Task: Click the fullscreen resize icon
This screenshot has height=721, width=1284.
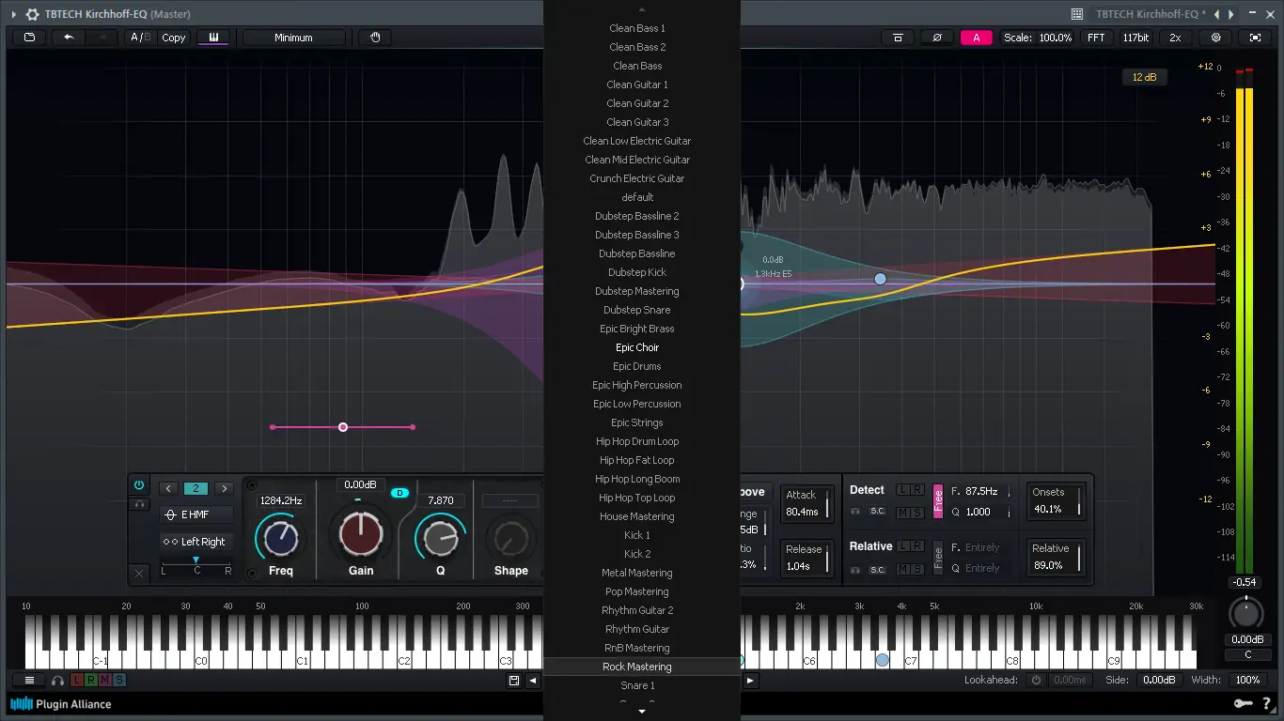Action: coord(1255,37)
